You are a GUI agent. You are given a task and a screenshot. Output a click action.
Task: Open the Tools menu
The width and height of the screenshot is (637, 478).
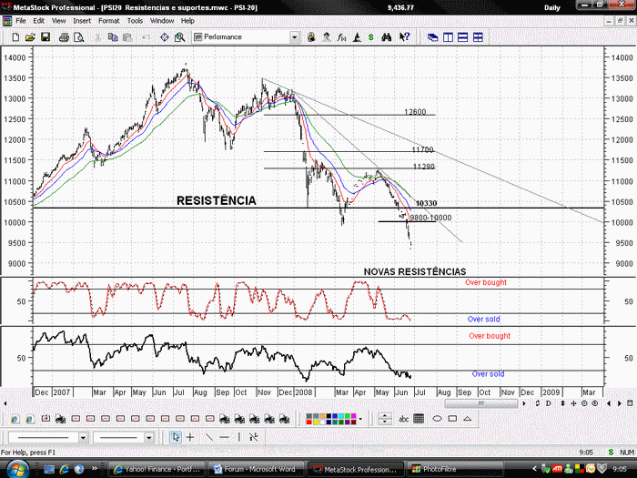(135, 21)
